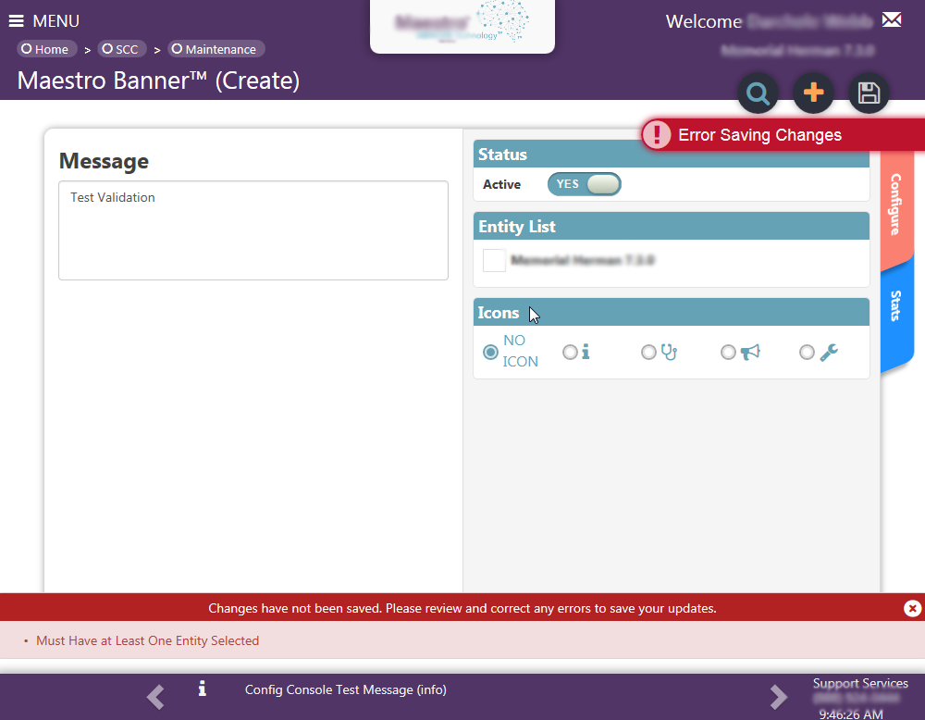Click the 'NO ICON' label text
Image resolution: width=925 pixels, height=720 pixels.
click(520, 351)
